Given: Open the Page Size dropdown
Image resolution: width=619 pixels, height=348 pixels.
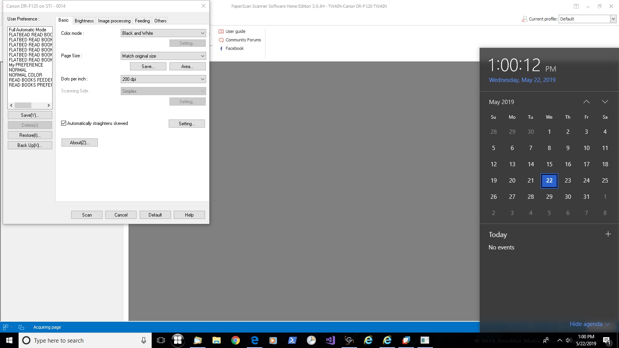Looking at the screenshot, I should [x=163, y=56].
